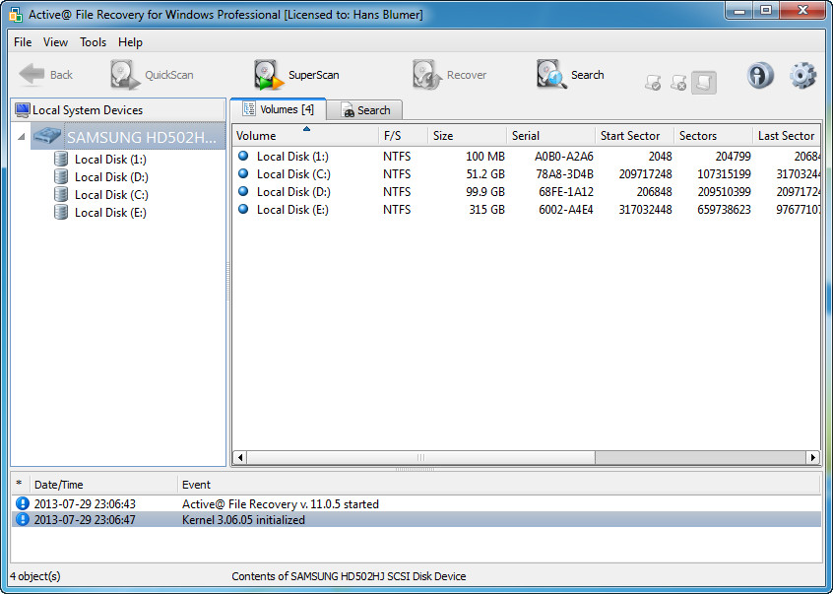Screen dimensions: 833x594
Task: Collapse the SAMSUNG HD502H tree node
Action: [22, 137]
